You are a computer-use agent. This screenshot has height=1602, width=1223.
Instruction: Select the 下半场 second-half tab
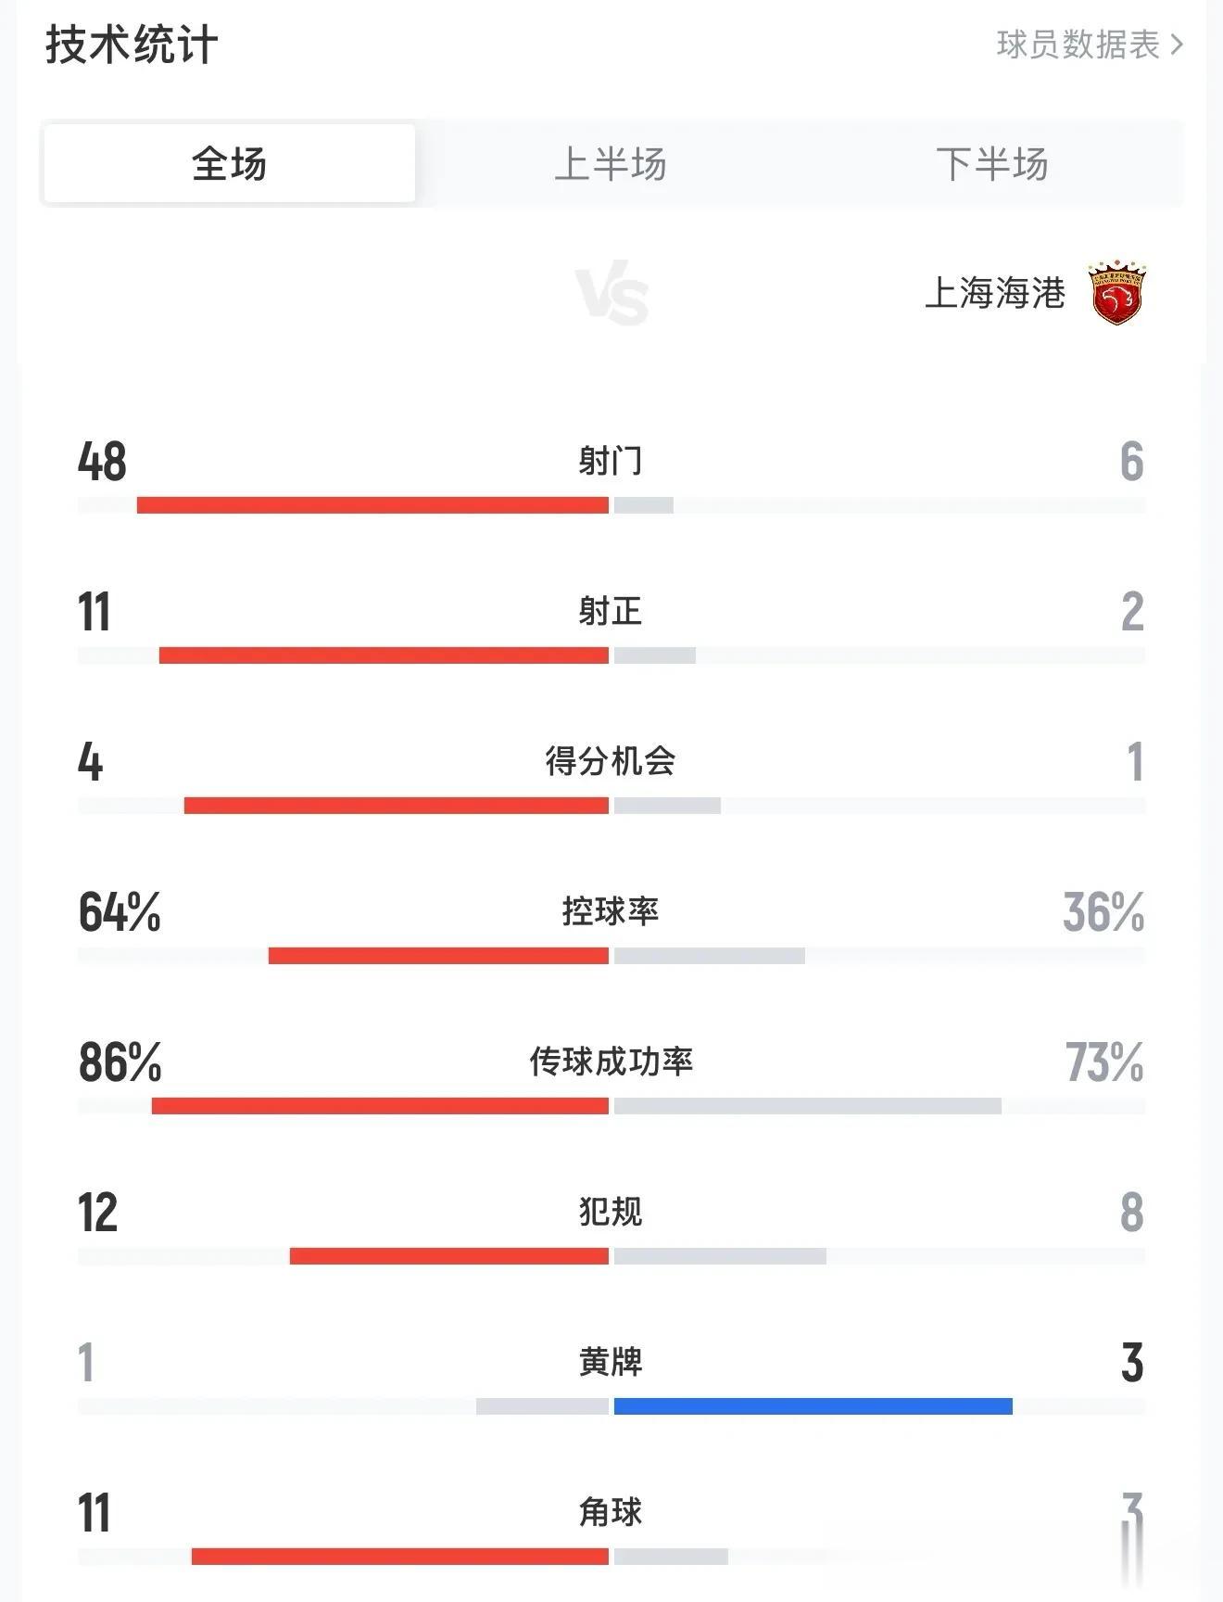pyautogui.click(x=991, y=164)
